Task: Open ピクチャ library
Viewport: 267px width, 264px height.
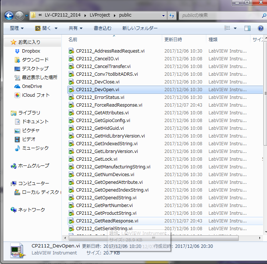Action: (x=31, y=131)
